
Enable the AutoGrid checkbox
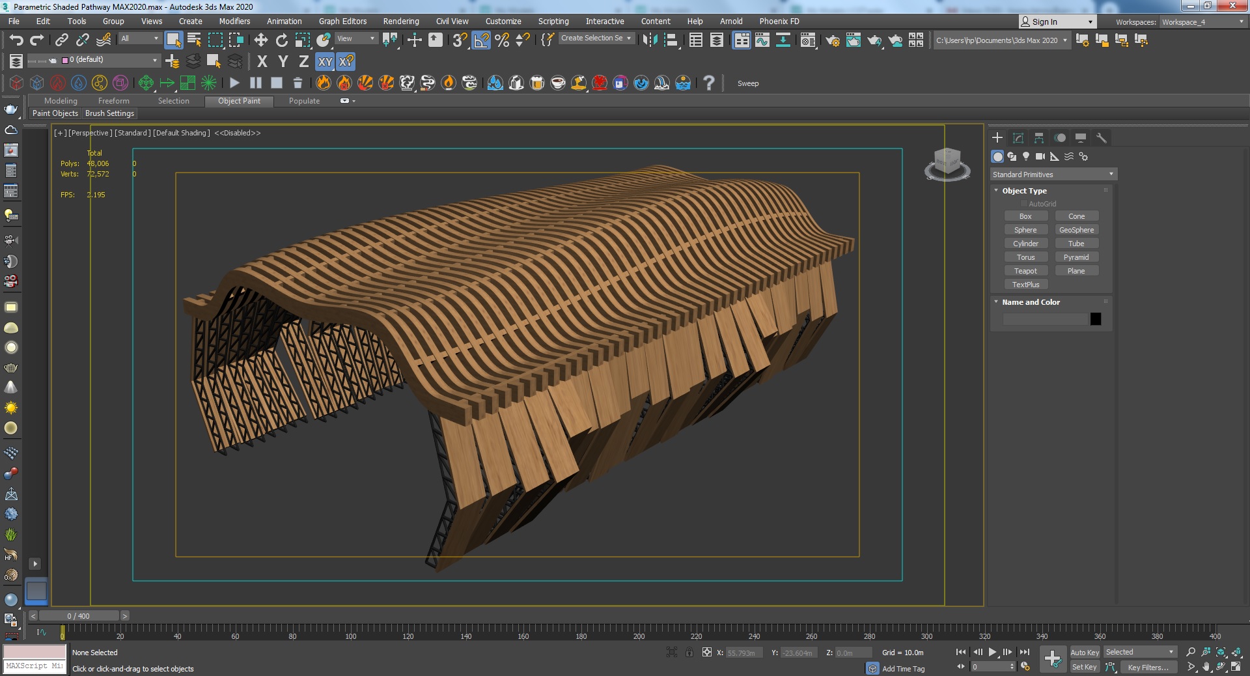1023,204
